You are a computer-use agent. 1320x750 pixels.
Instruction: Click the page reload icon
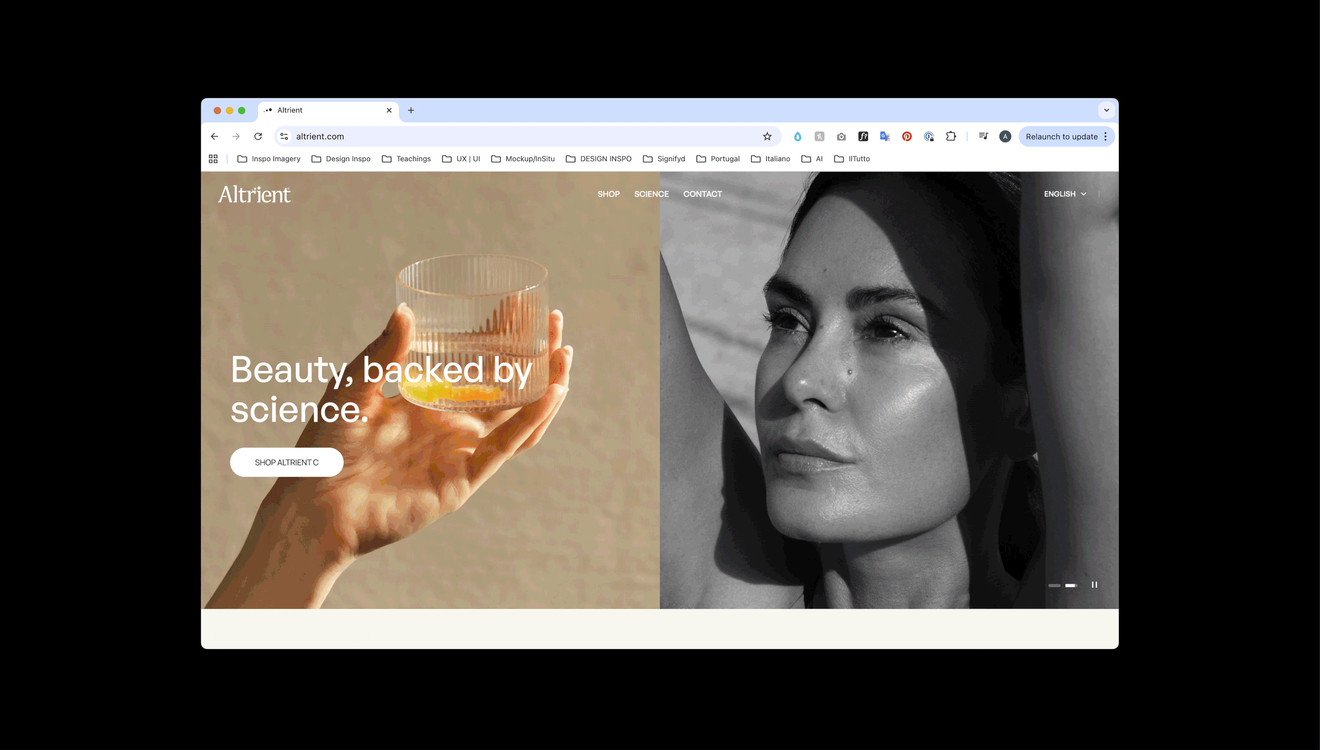258,136
